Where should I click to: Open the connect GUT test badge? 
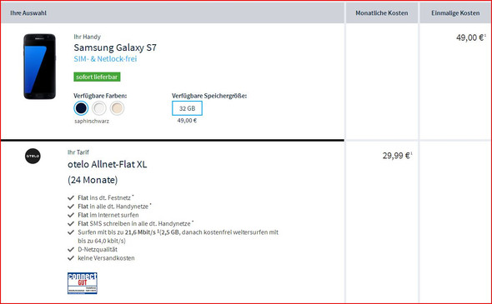click(x=83, y=283)
